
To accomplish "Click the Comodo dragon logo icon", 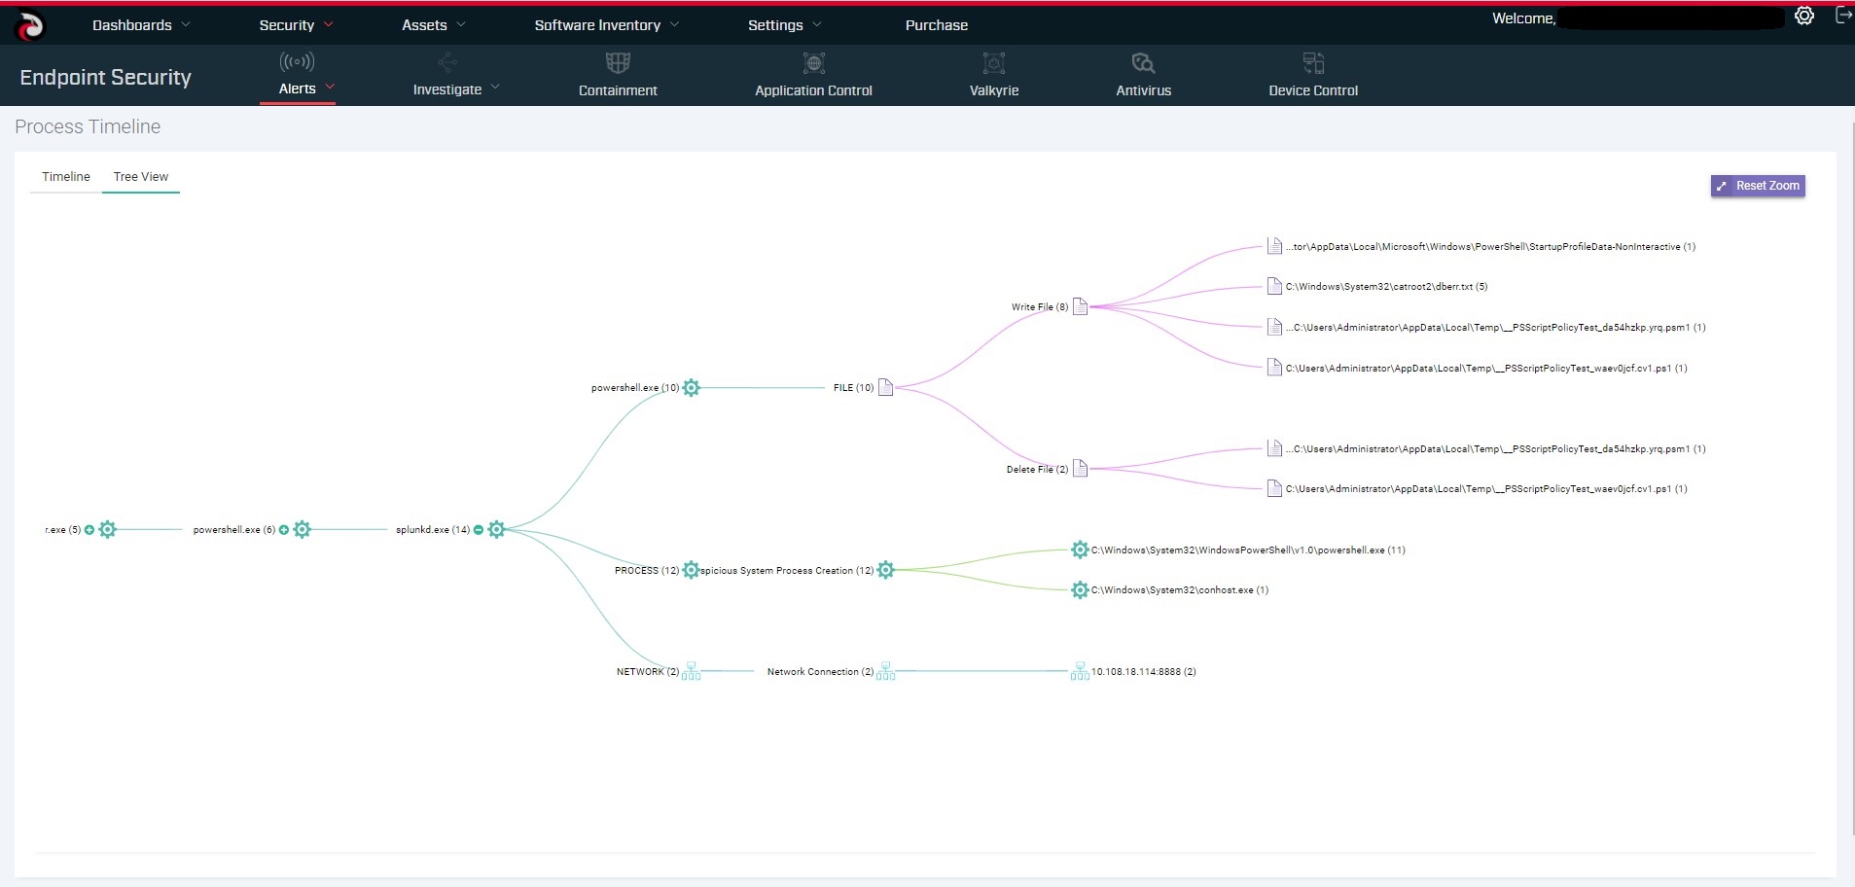I will [x=31, y=25].
